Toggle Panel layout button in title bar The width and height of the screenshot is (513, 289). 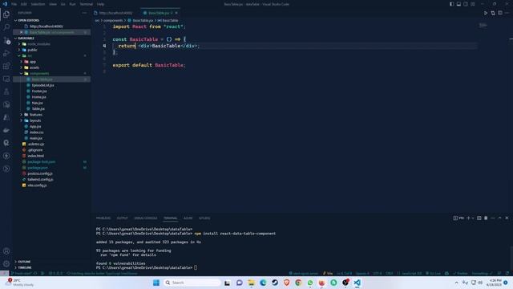458,4
